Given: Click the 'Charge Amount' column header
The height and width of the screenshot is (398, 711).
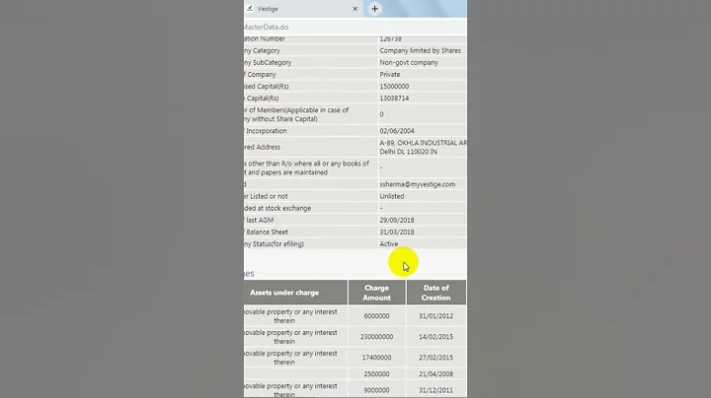Looking at the screenshot, I should coord(377,293).
